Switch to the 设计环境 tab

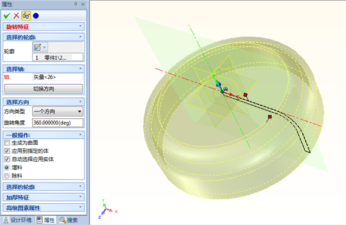[17, 220]
